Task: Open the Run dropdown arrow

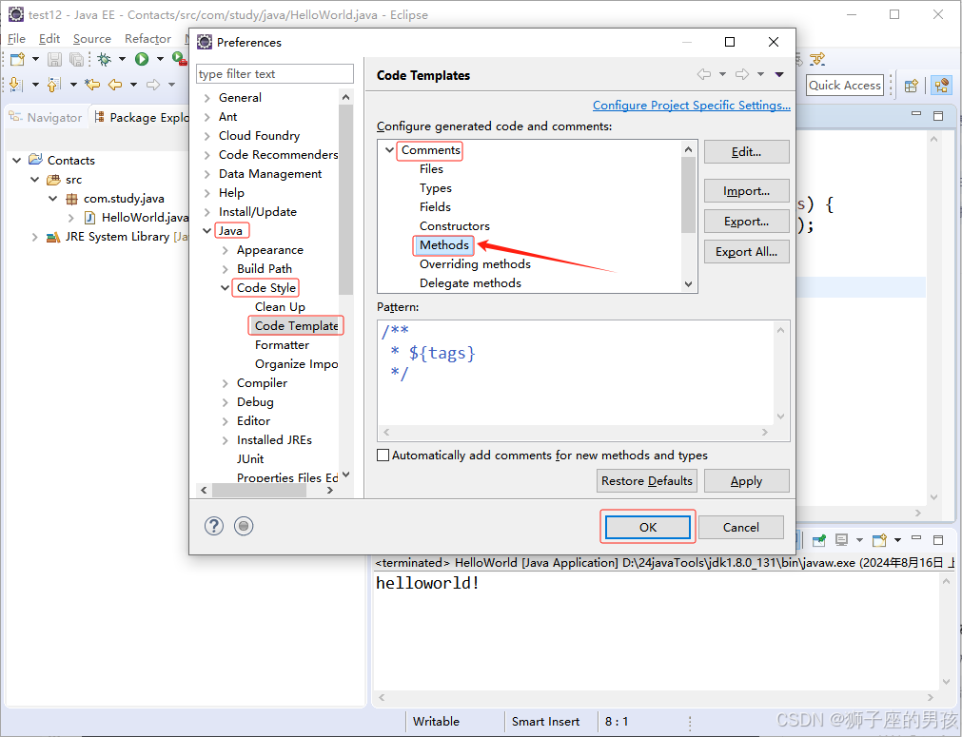Action: click(160, 59)
